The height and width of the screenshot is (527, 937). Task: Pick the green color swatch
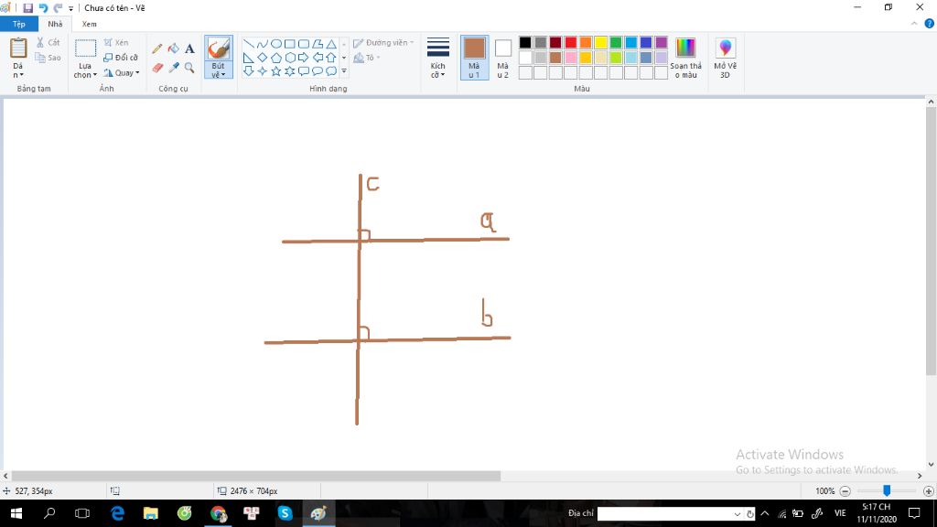(x=616, y=42)
